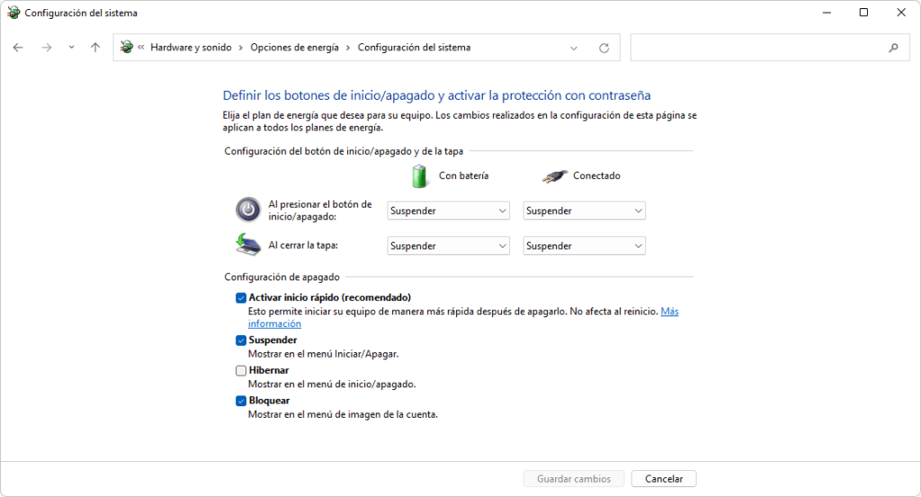921x497 pixels.
Task: Click the control panel icon in address bar
Action: [x=126, y=47]
